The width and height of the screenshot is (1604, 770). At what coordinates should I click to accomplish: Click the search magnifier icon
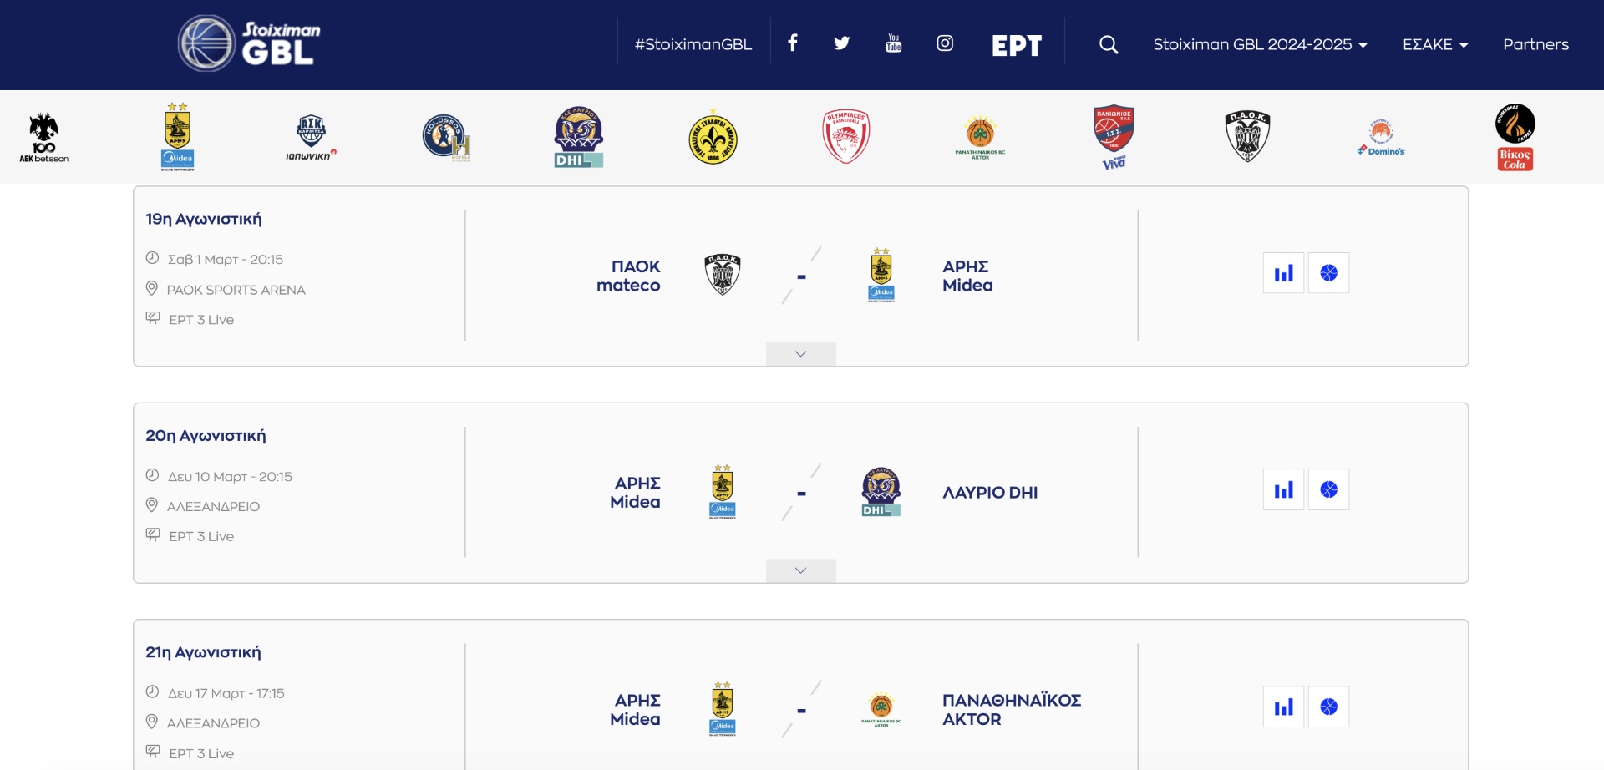pos(1109,44)
